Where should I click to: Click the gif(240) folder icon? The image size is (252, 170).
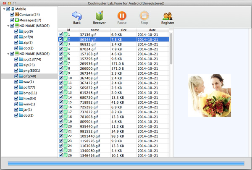coord(21,76)
